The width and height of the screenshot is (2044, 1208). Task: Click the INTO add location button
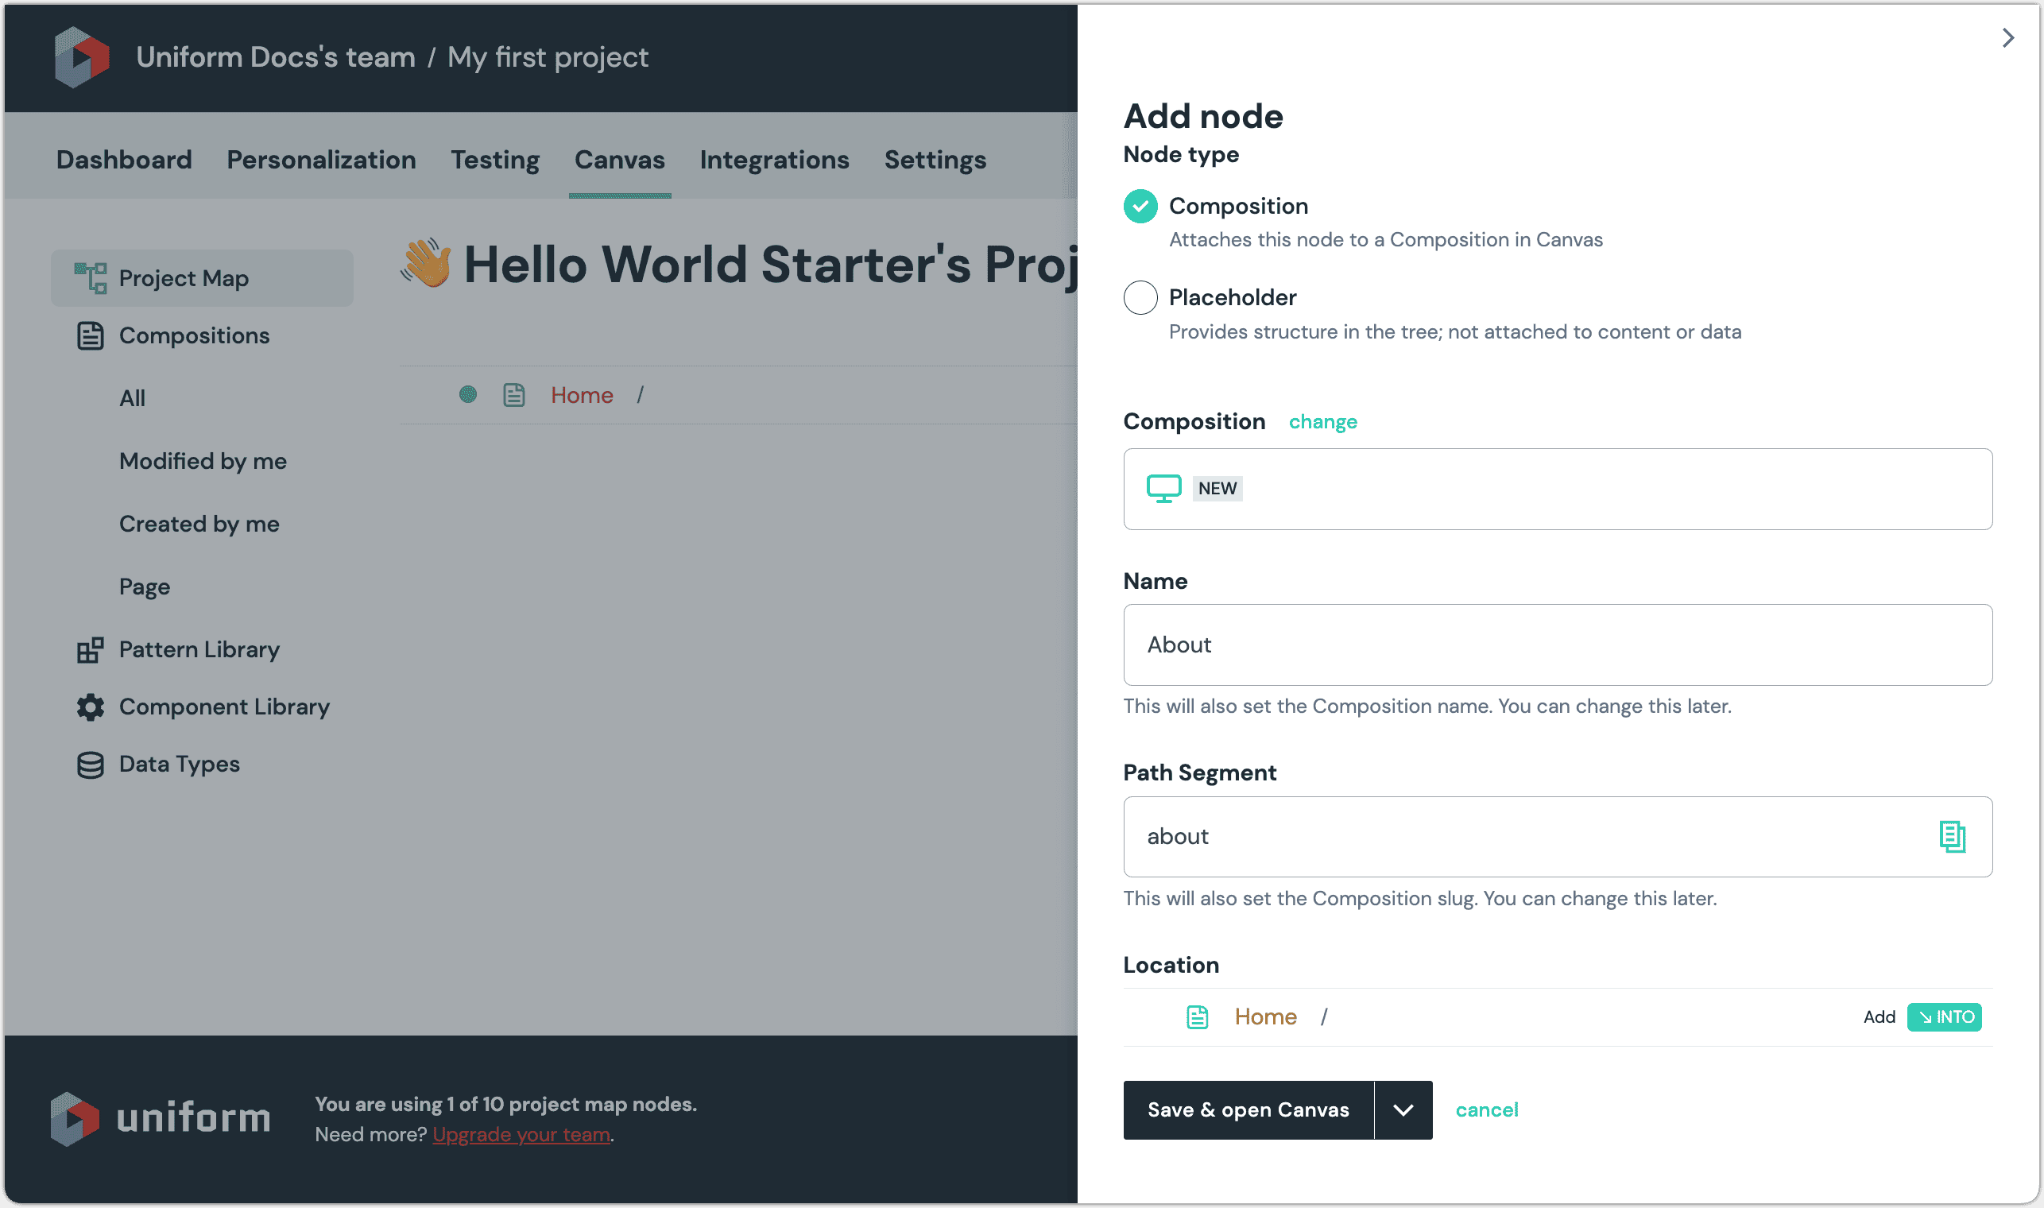tap(1944, 1016)
